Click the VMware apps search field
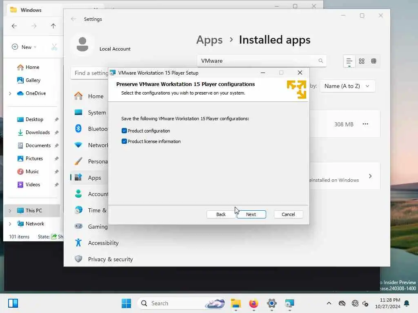This screenshot has height=313, width=418. (x=262, y=61)
